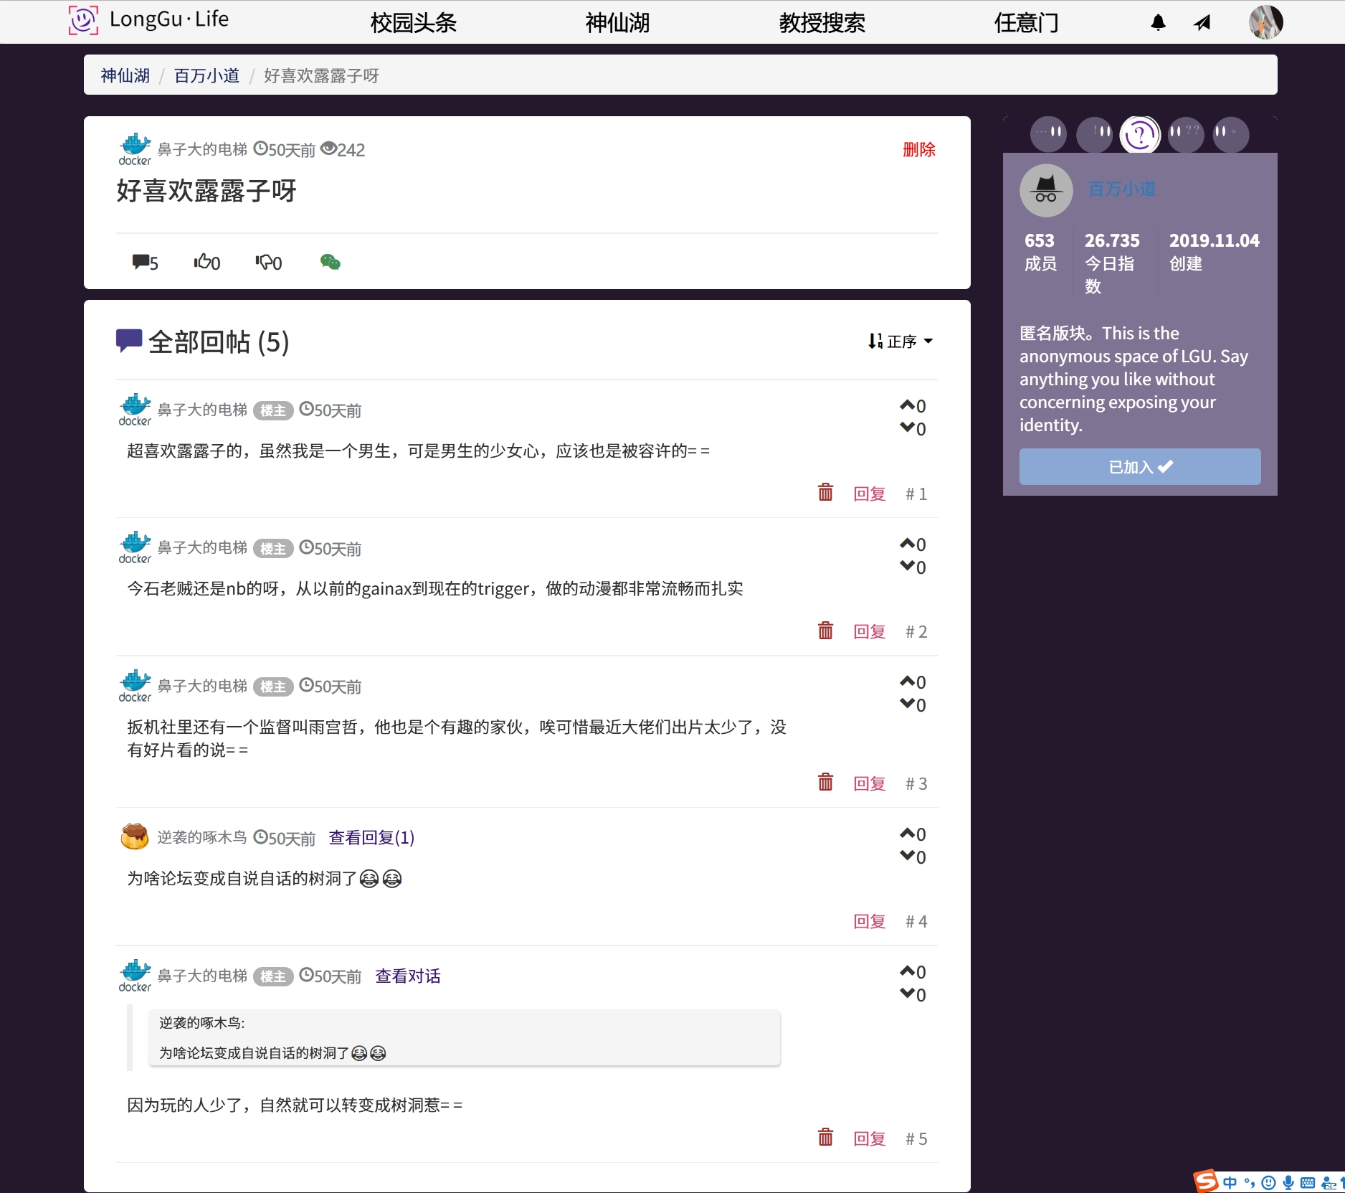Image resolution: width=1345 pixels, height=1193 pixels.
Task: Downvote reply #4 with down arrow
Action: (908, 857)
